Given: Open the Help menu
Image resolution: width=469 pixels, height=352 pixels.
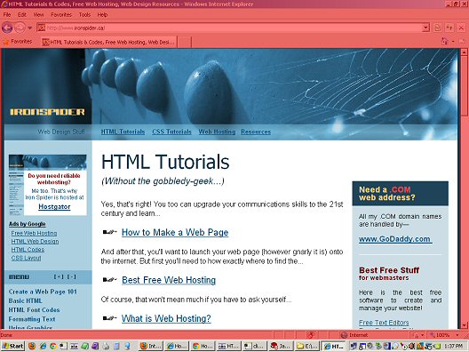Looking at the screenshot, I should click(102, 14).
